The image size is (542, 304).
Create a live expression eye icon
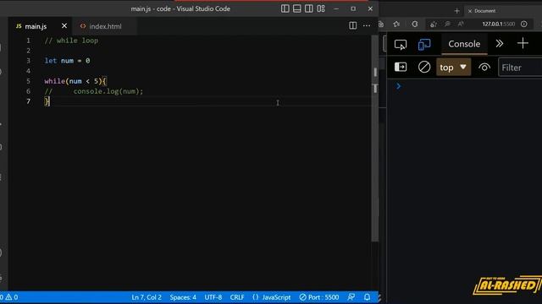pyautogui.click(x=484, y=67)
